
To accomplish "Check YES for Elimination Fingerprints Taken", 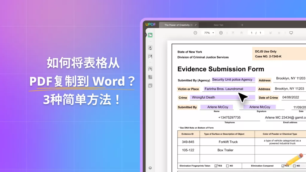I will pyautogui.click(x=216, y=166).
